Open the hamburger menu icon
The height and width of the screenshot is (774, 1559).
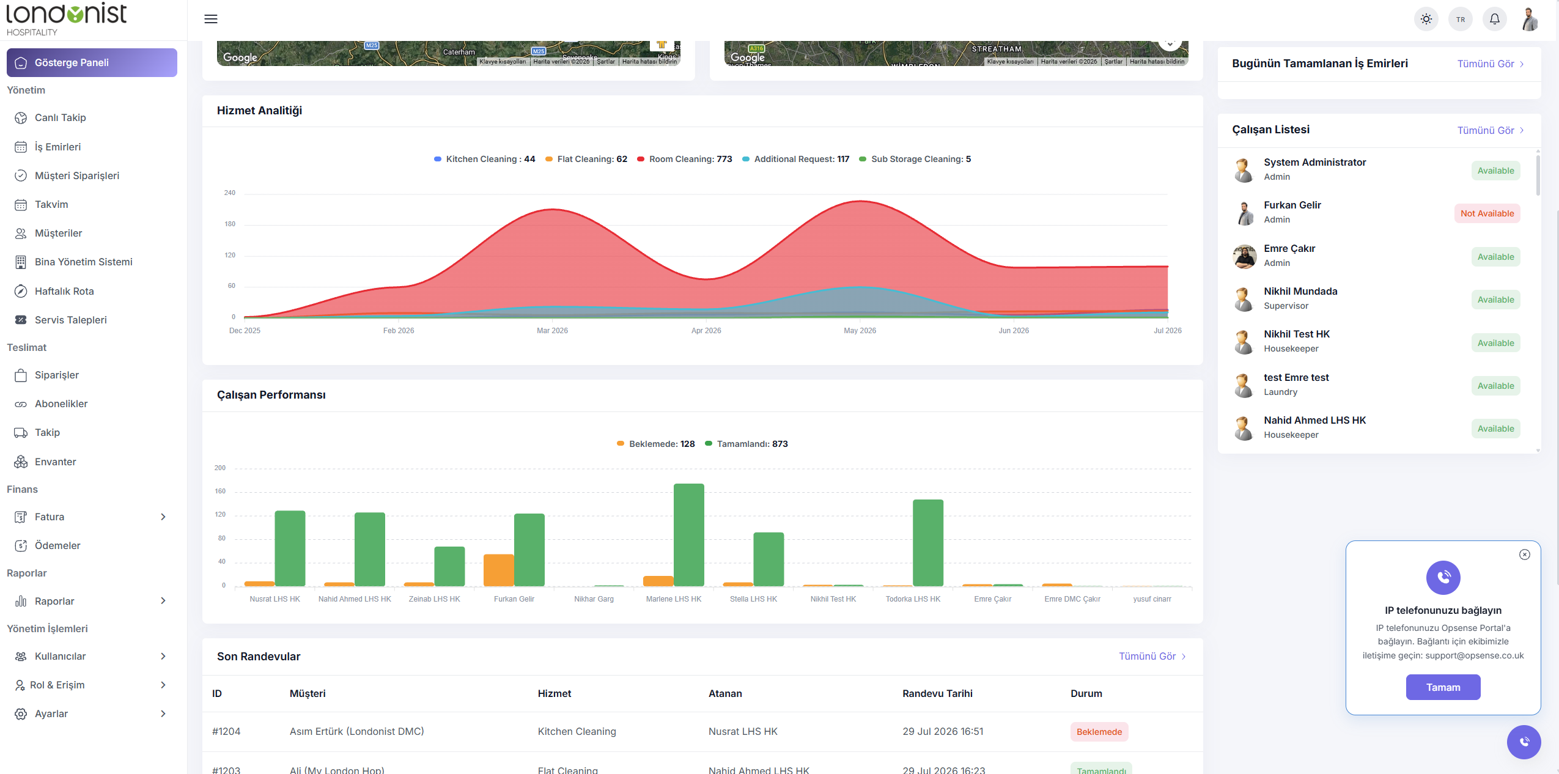point(211,19)
